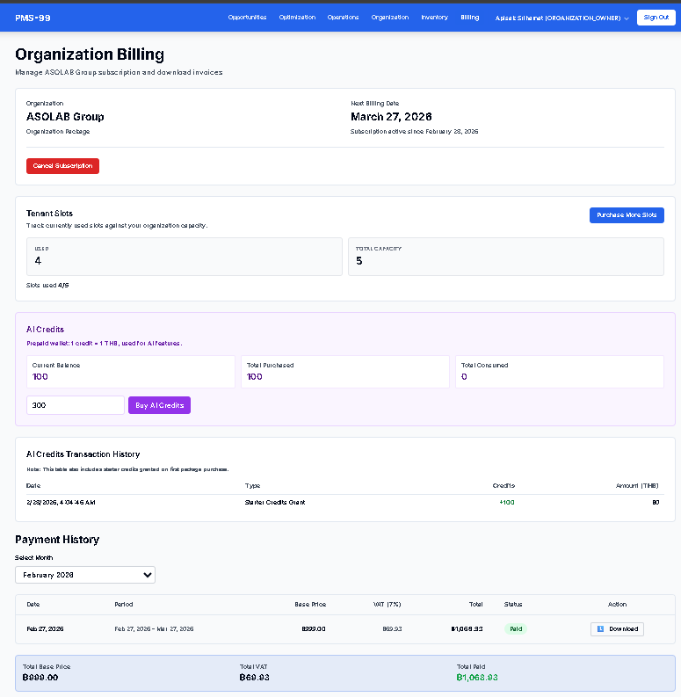Click the Slots used 4/5 text
The image size is (681, 697).
(x=47, y=286)
